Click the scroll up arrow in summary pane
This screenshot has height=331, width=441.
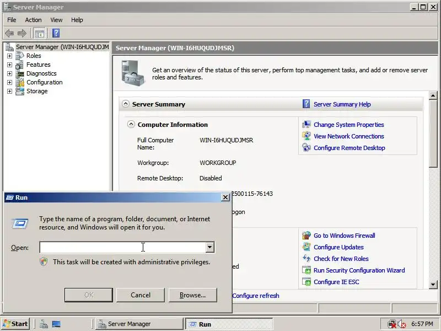click(x=433, y=95)
